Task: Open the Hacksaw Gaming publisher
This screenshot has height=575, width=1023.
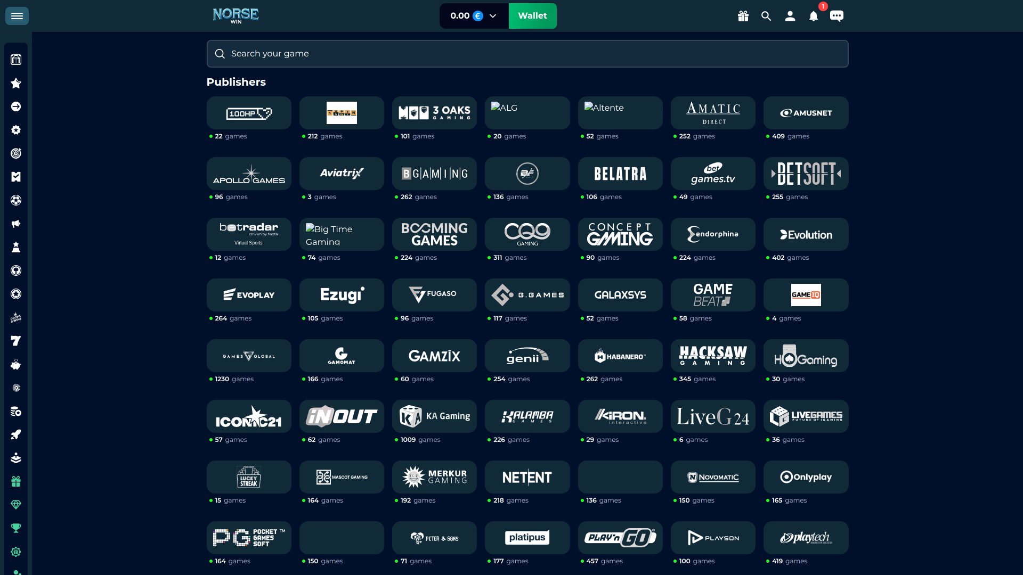Action: (713, 356)
